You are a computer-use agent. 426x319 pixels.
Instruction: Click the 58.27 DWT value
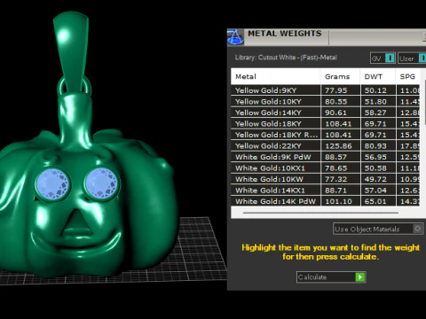375,113
